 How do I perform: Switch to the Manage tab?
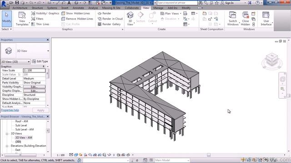point(158,8)
